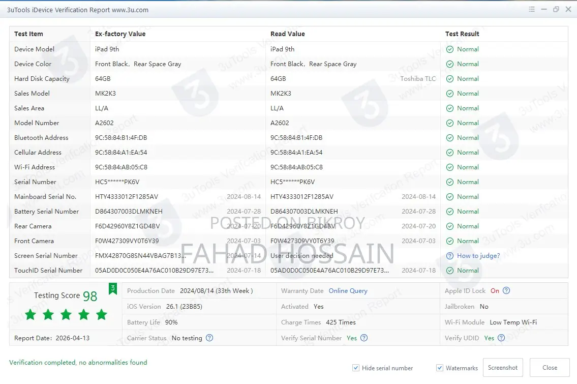Restore down the report window
This screenshot has height=384, width=577.
coord(556,9)
